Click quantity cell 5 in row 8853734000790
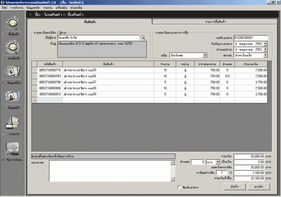281x197 pixels. 165,82
